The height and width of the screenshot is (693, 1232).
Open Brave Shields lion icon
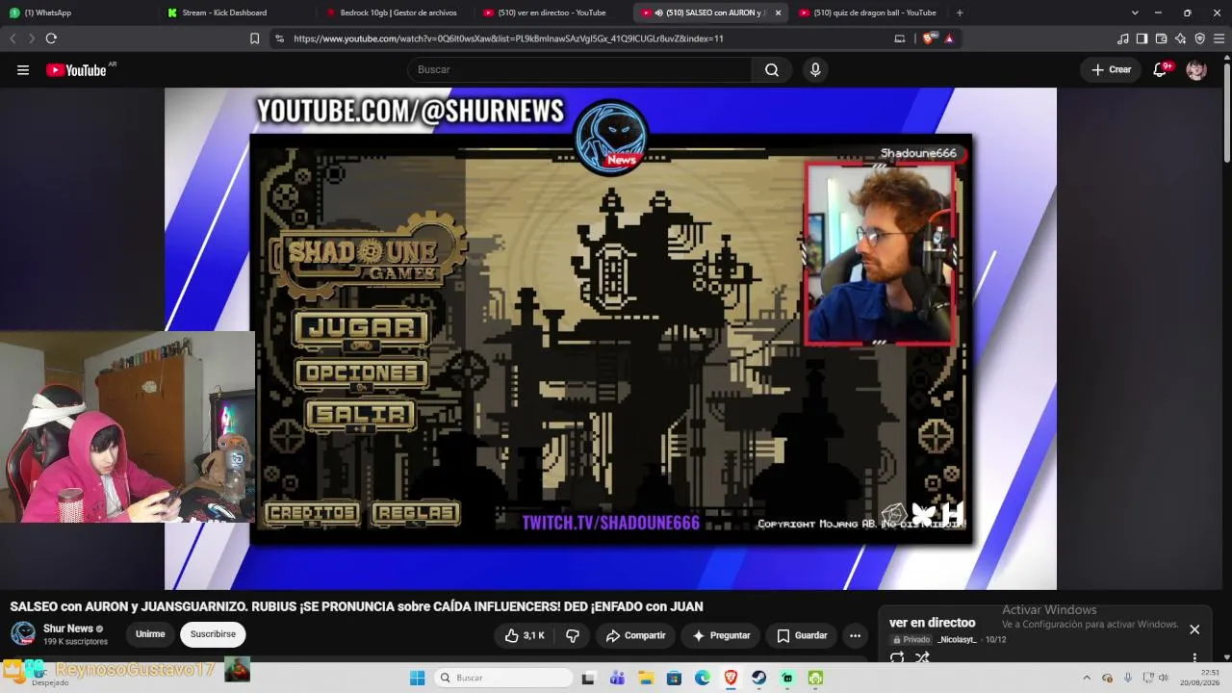[x=928, y=38]
